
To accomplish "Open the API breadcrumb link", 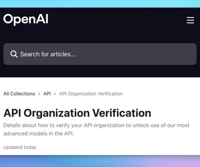I will click(x=47, y=94).
